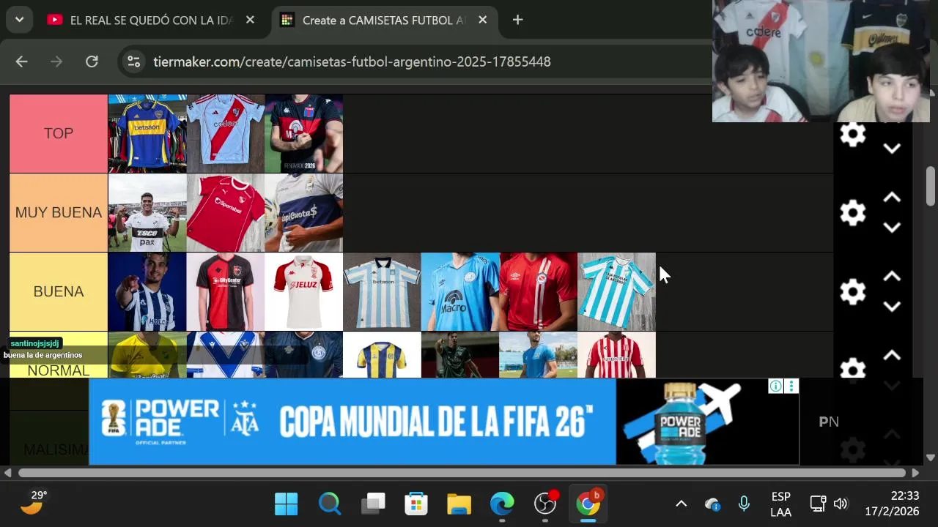Move NORMAL tier row up
The height and width of the screenshot is (527, 938).
[892, 356]
